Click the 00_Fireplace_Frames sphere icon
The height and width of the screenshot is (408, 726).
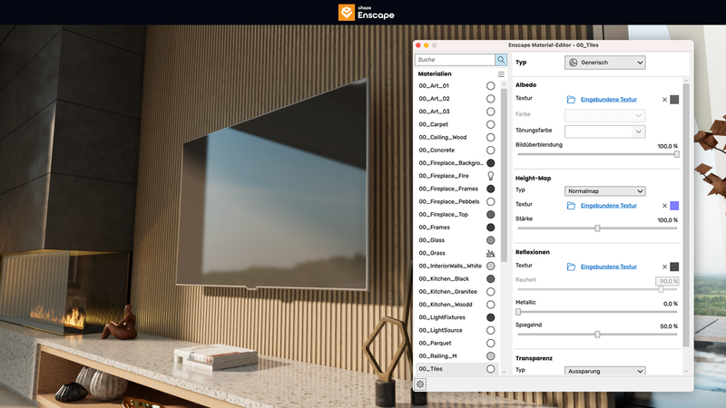(490, 189)
